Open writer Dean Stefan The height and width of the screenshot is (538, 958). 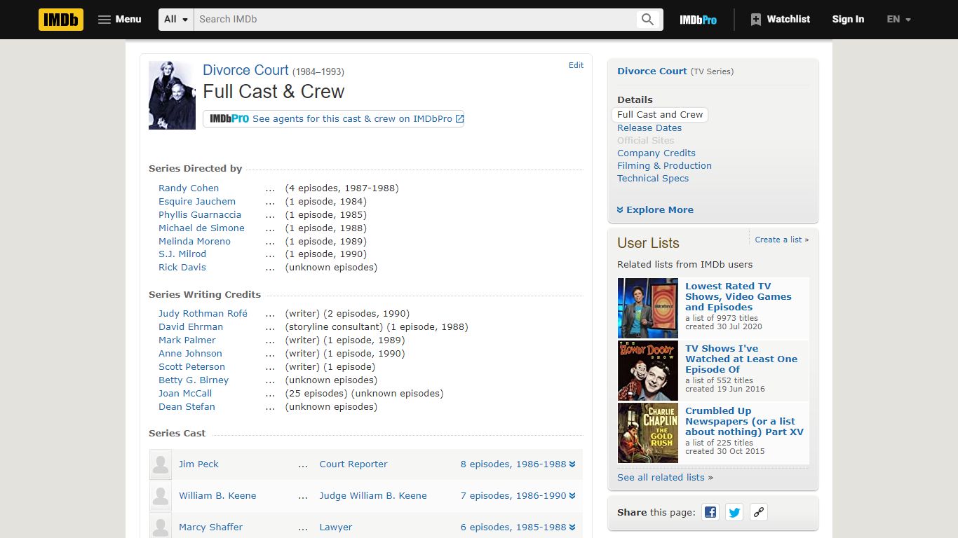pyautogui.click(x=187, y=406)
